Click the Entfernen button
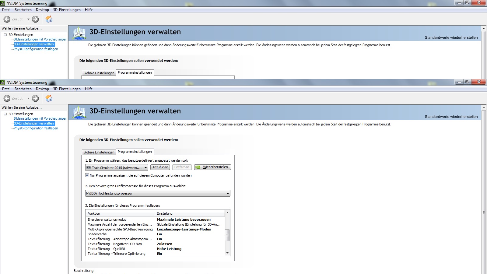The width and height of the screenshot is (487, 274). pos(182,167)
